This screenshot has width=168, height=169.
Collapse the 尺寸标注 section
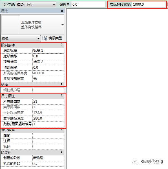click(x=61, y=96)
